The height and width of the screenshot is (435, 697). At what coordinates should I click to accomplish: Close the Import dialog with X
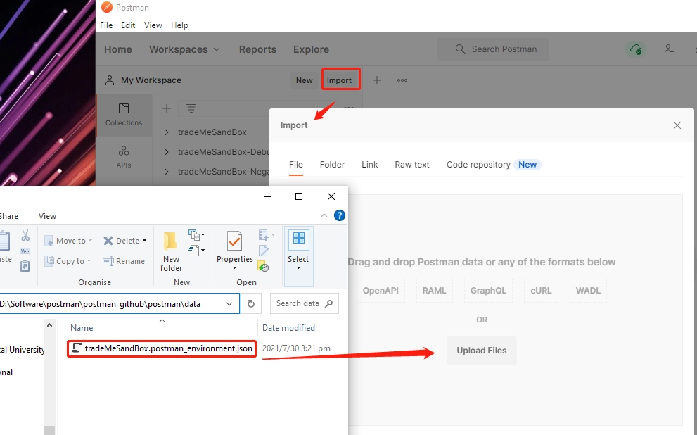tap(677, 125)
